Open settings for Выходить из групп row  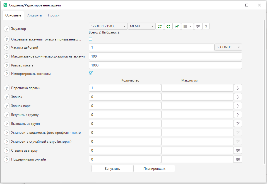(238, 124)
